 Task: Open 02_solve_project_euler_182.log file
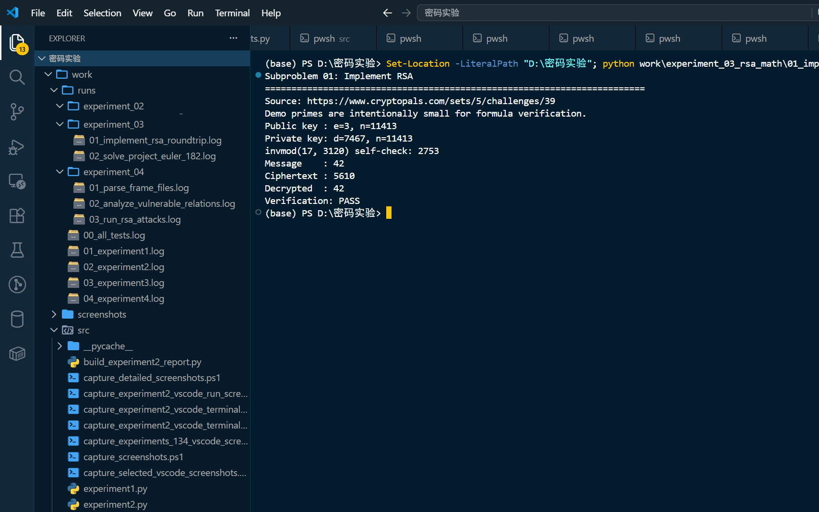152,156
